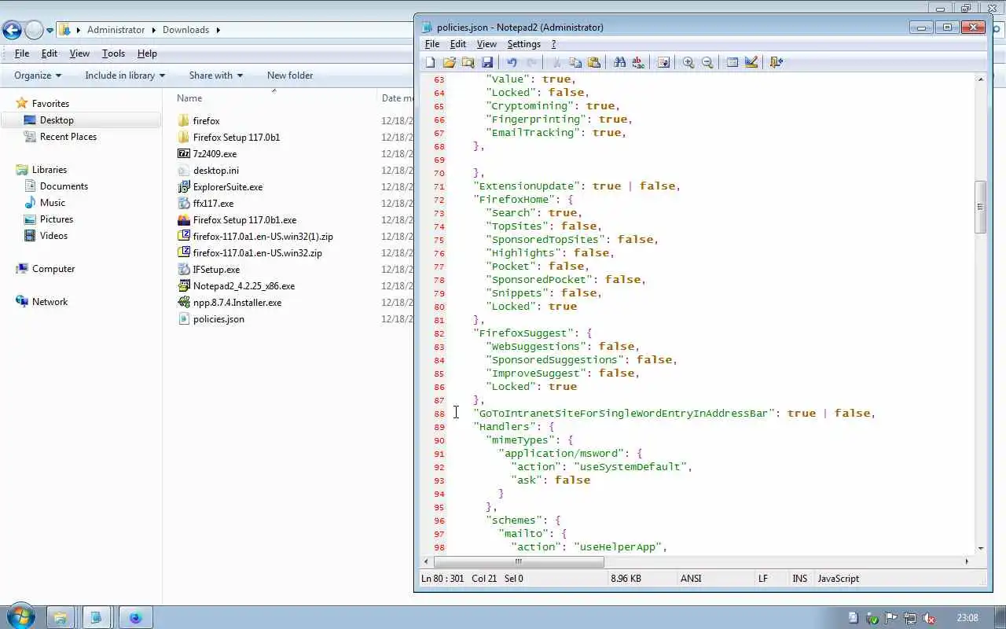
Task: Click the Redo arrow in Notepad2 toolbar
Action: [531, 62]
